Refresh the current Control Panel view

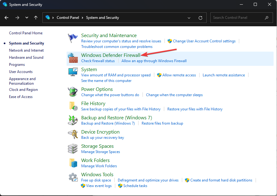coord(200,18)
